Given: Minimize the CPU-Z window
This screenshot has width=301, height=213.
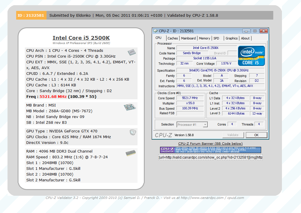Looking at the screenshot, I should (x=246, y=31).
